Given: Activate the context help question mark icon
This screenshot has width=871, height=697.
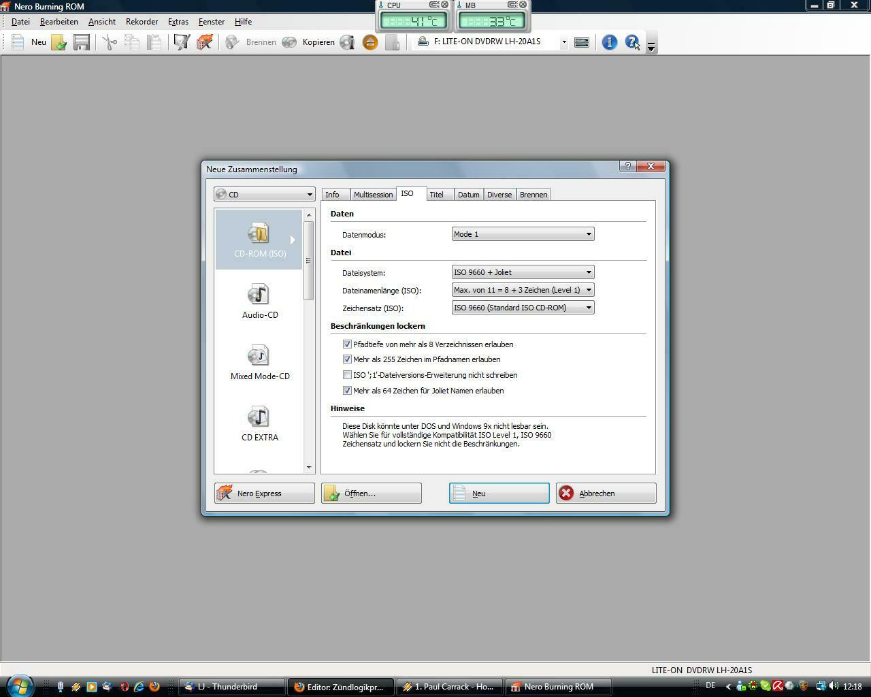Looking at the screenshot, I should [x=632, y=42].
